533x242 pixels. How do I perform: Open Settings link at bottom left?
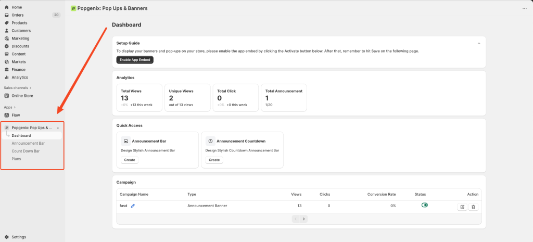click(x=19, y=237)
